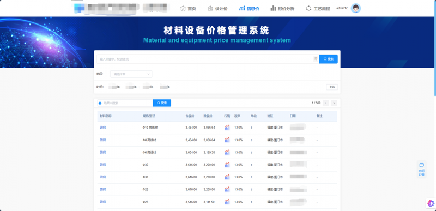The height and width of the screenshot is (211, 436).
Task: Open trend chart icon in Φ28 row
Action: 227,189
